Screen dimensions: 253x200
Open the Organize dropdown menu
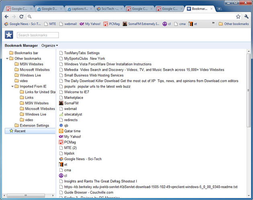tap(49, 45)
